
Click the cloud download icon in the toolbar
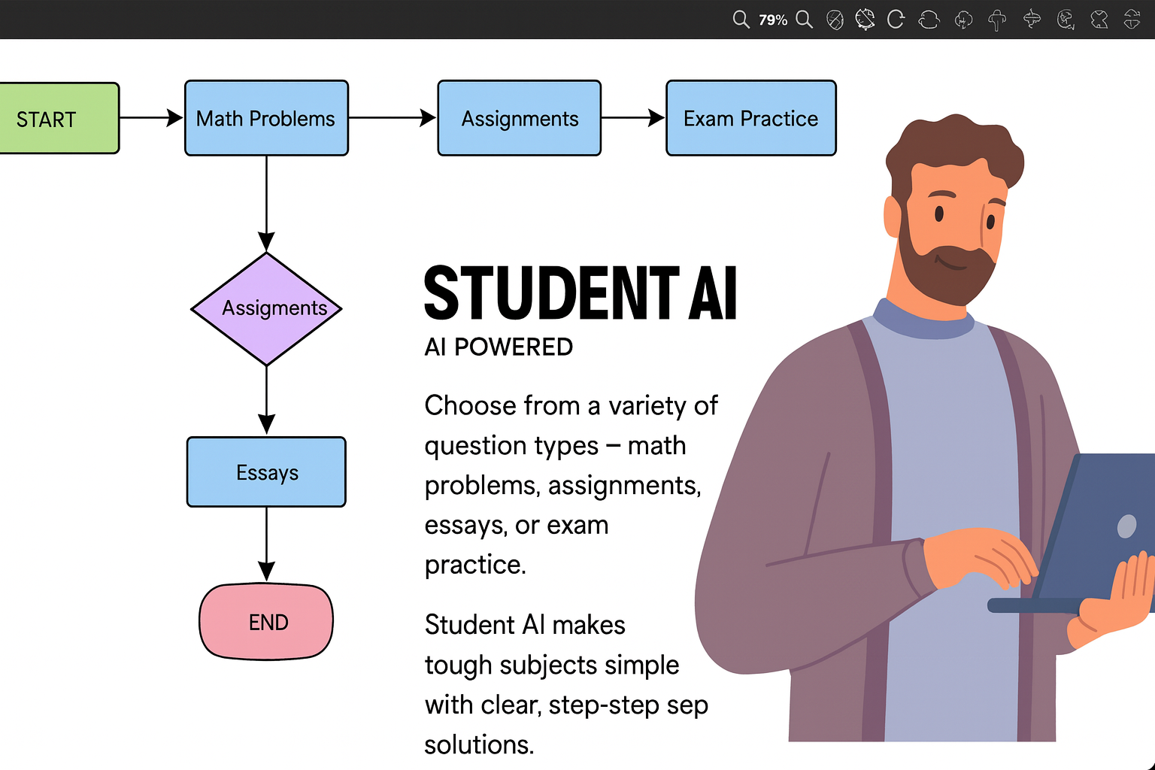963,20
